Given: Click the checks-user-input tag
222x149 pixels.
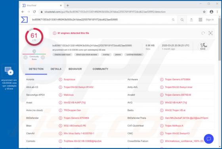Looking at the screenshot, I should [63, 55].
